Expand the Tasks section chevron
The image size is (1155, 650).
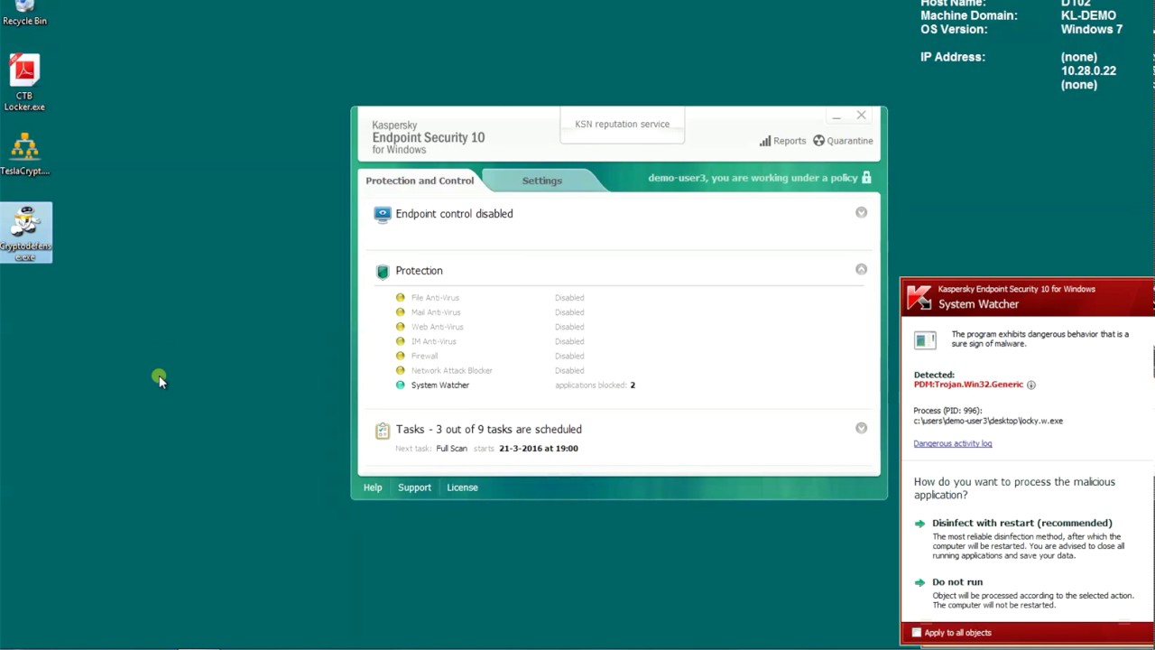coord(861,429)
